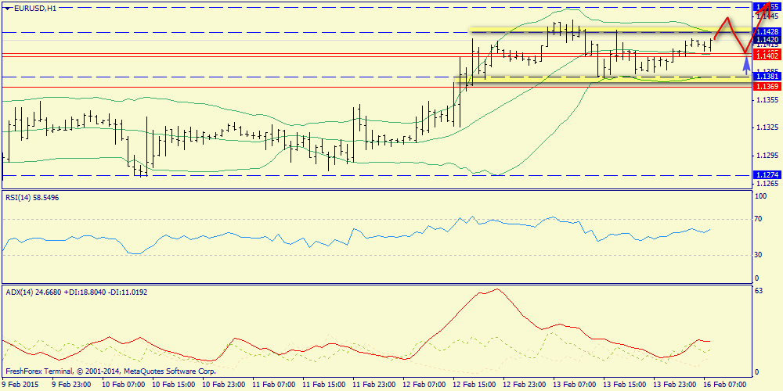Click the 1.1355 price axis value

[767, 100]
